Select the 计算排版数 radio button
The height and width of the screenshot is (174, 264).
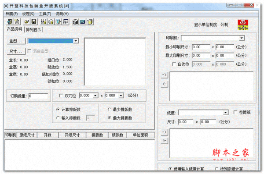coord(58,110)
